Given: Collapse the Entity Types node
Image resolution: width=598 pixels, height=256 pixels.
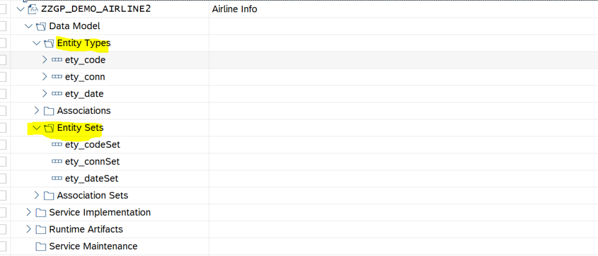Looking at the screenshot, I should [x=37, y=43].
